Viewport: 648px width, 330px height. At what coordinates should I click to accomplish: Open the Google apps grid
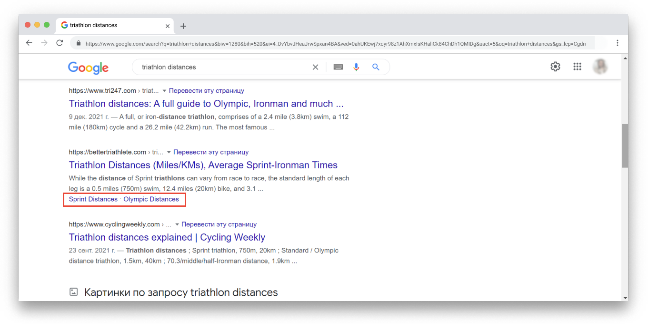(x=577, y=67)
